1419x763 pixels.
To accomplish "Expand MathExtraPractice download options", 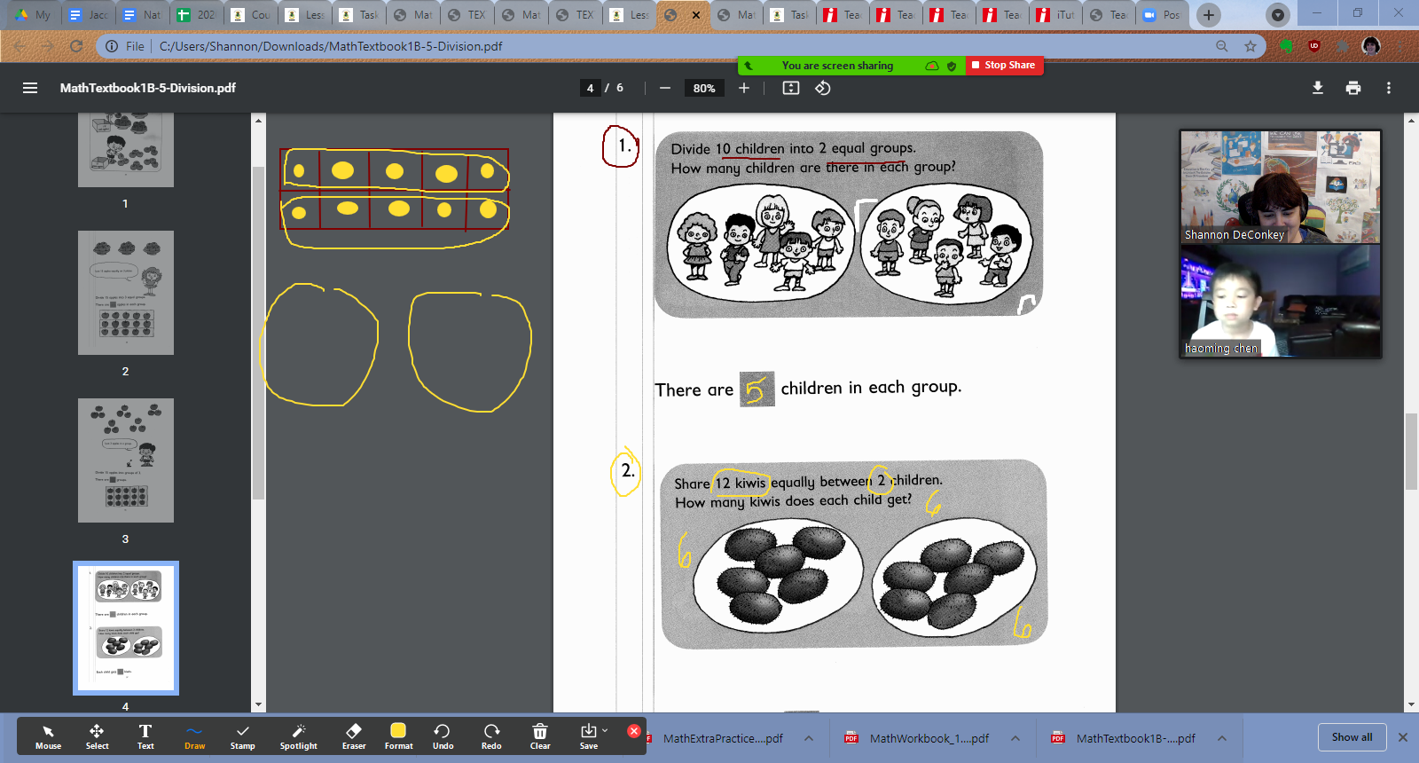I will [x=809, y=738].
